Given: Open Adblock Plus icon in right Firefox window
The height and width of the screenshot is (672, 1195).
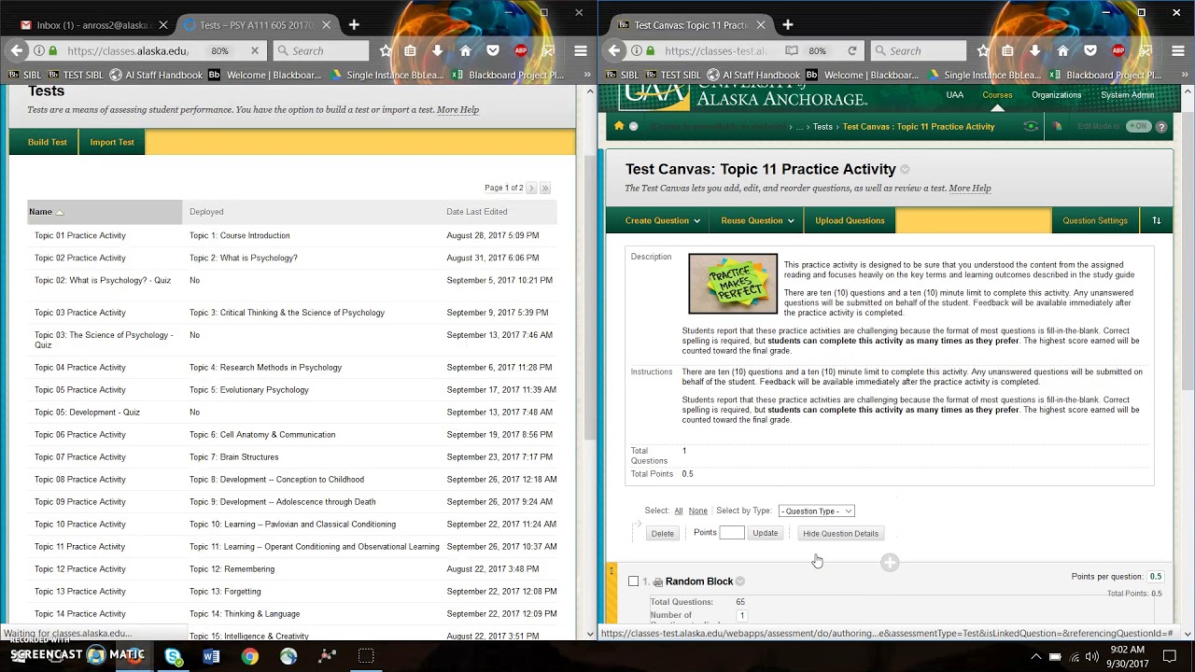Looking at the screenshot, I should 1118,50.
